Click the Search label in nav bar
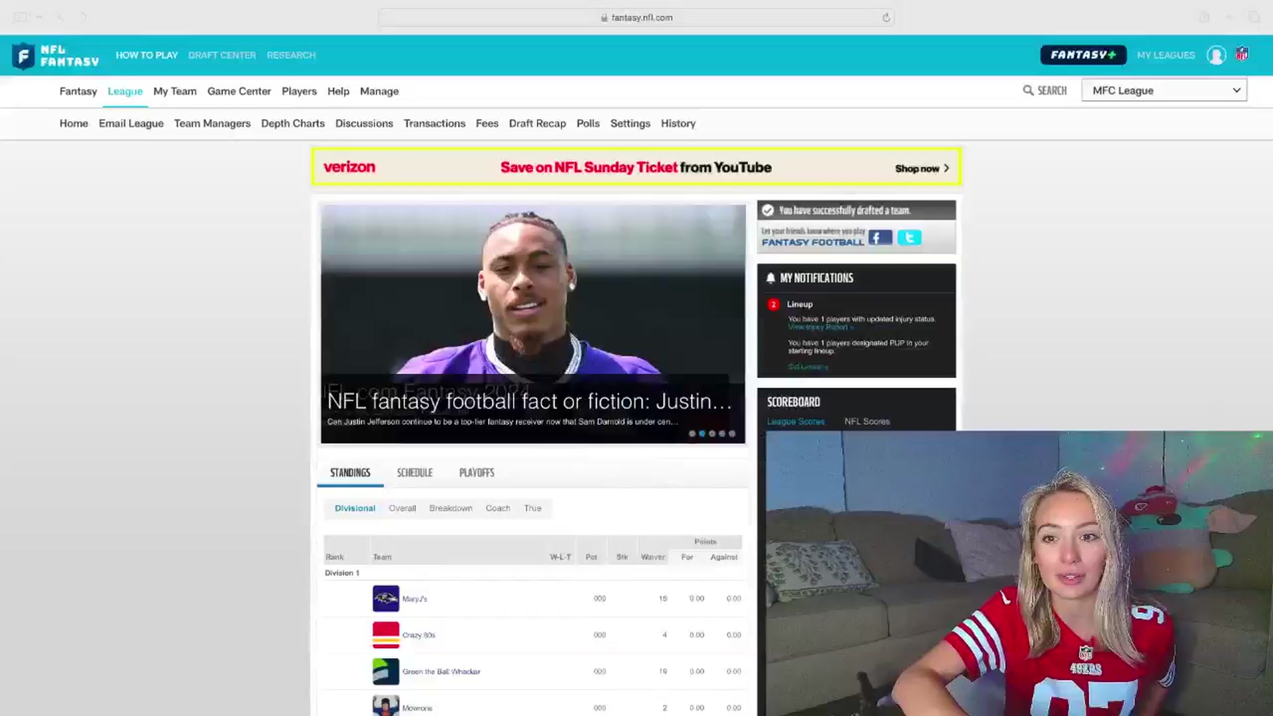This screenshot has height=716, width=1273. coord(1052,90)
